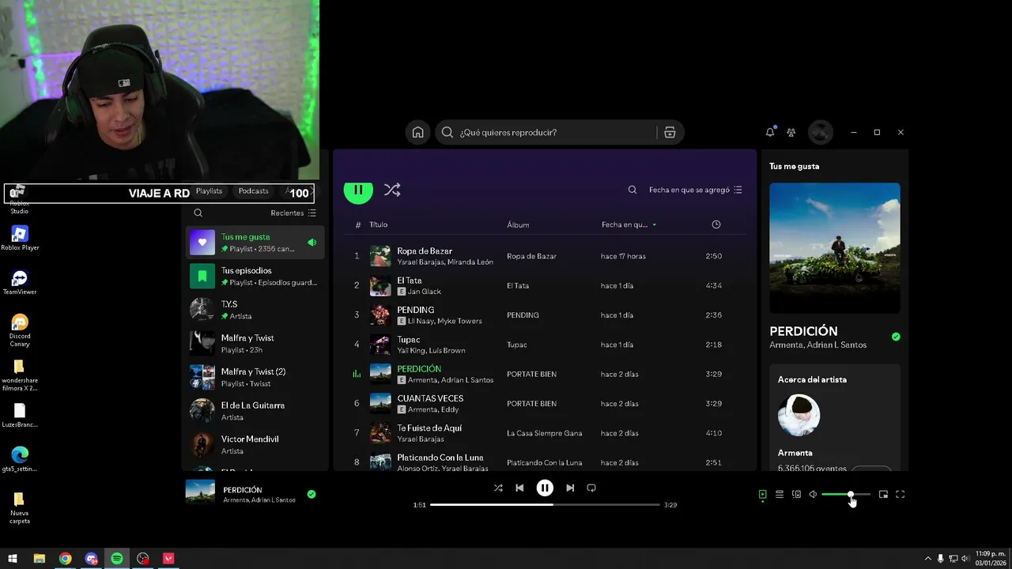Open Google Chrome from taskbar

pos(65,559)
